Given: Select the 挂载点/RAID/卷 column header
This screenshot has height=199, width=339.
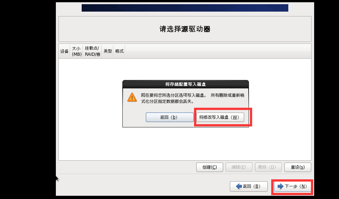Looking at the screenshot, I should 93,51.
